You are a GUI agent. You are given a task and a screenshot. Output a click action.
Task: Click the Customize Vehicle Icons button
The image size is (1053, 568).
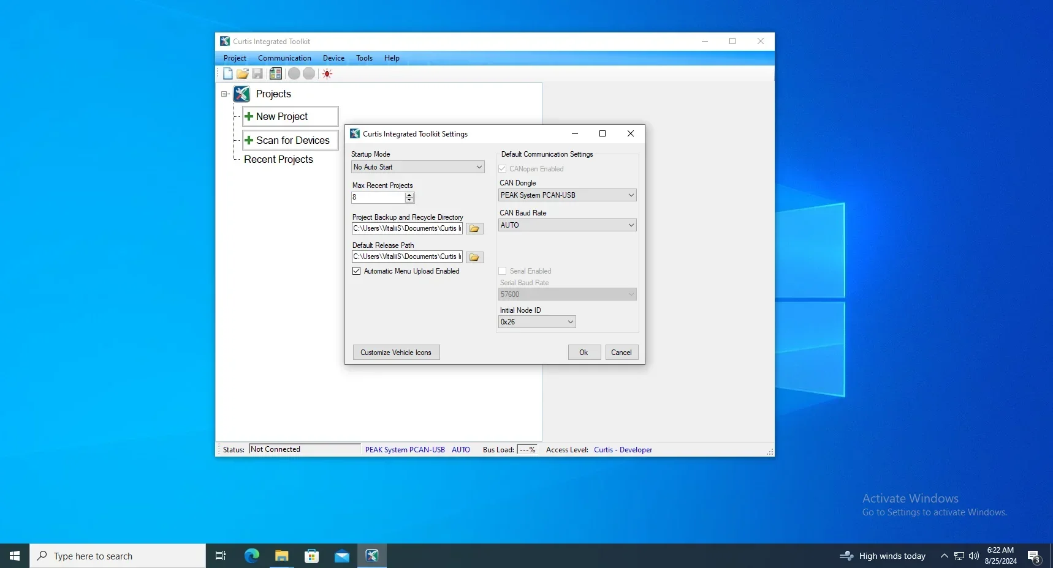point(396,353)
